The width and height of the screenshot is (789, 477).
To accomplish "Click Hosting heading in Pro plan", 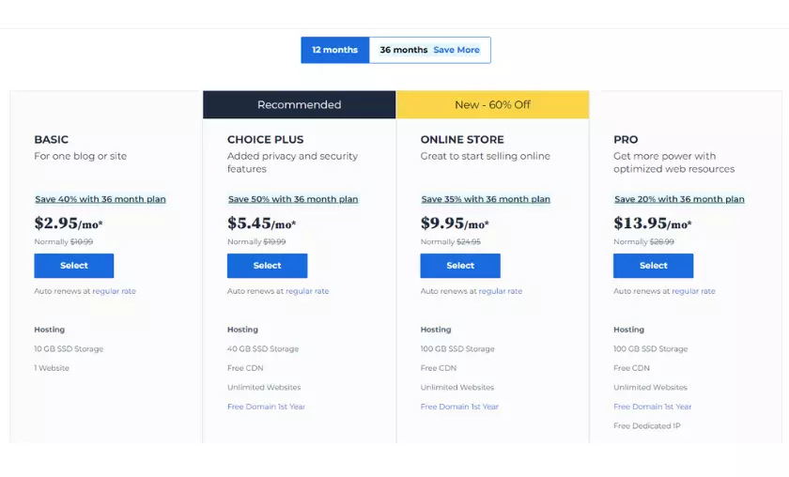I will coord(628,330).
